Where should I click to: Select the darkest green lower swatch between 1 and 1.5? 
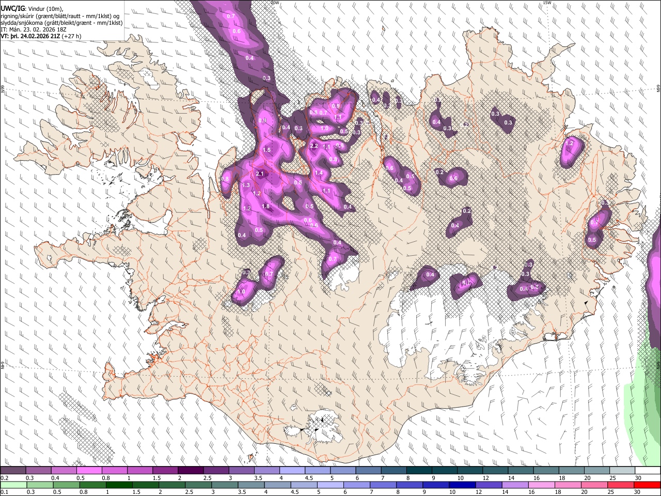[x=119, y=485]
